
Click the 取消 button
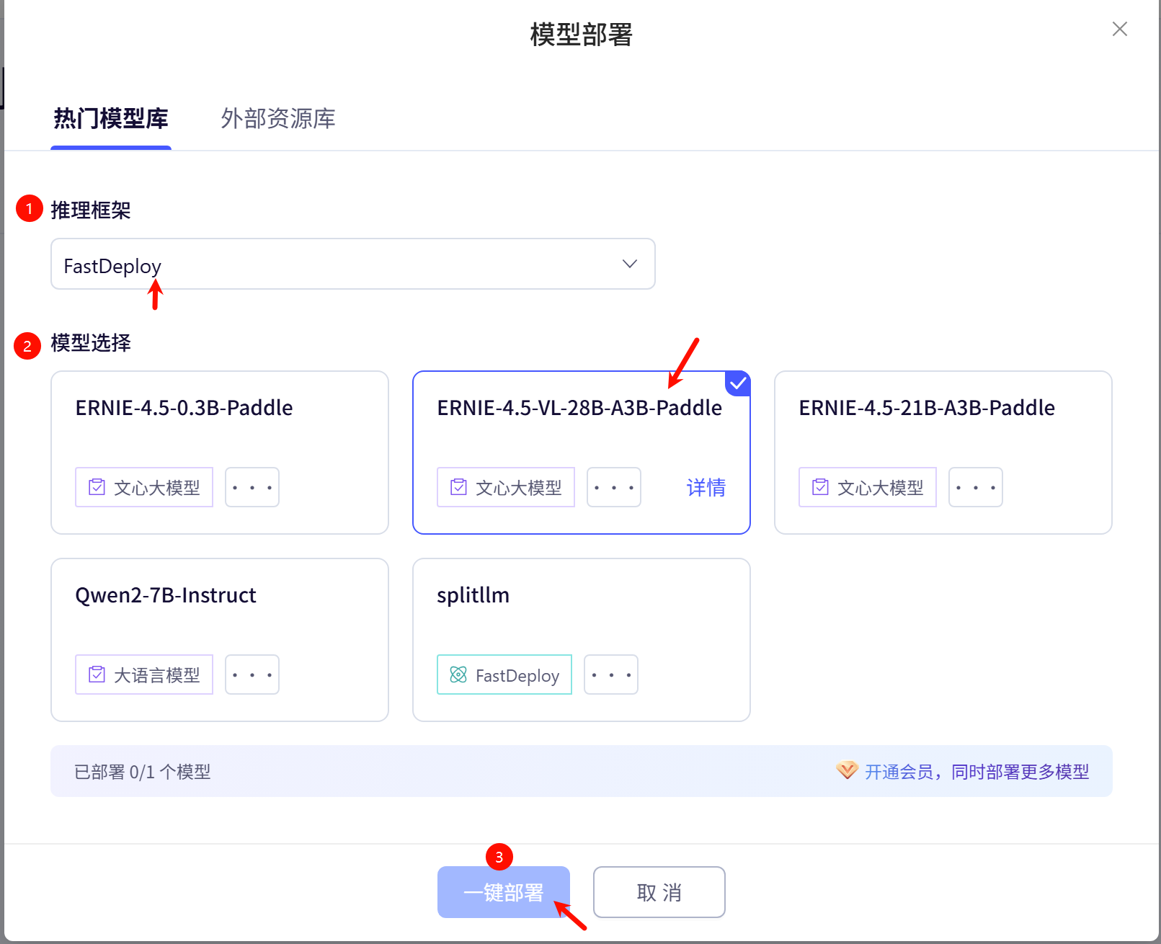point(659,892)
